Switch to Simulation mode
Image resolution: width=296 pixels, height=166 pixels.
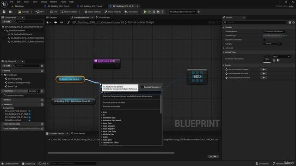coord(131,12)
